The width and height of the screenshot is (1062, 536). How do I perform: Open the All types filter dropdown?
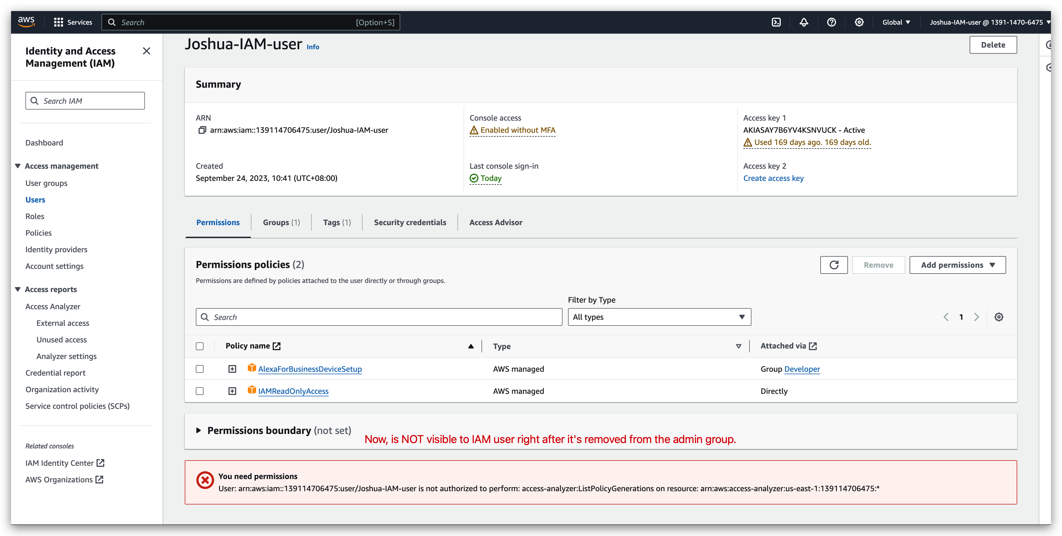pyautogui.click(x=659, y=317)
